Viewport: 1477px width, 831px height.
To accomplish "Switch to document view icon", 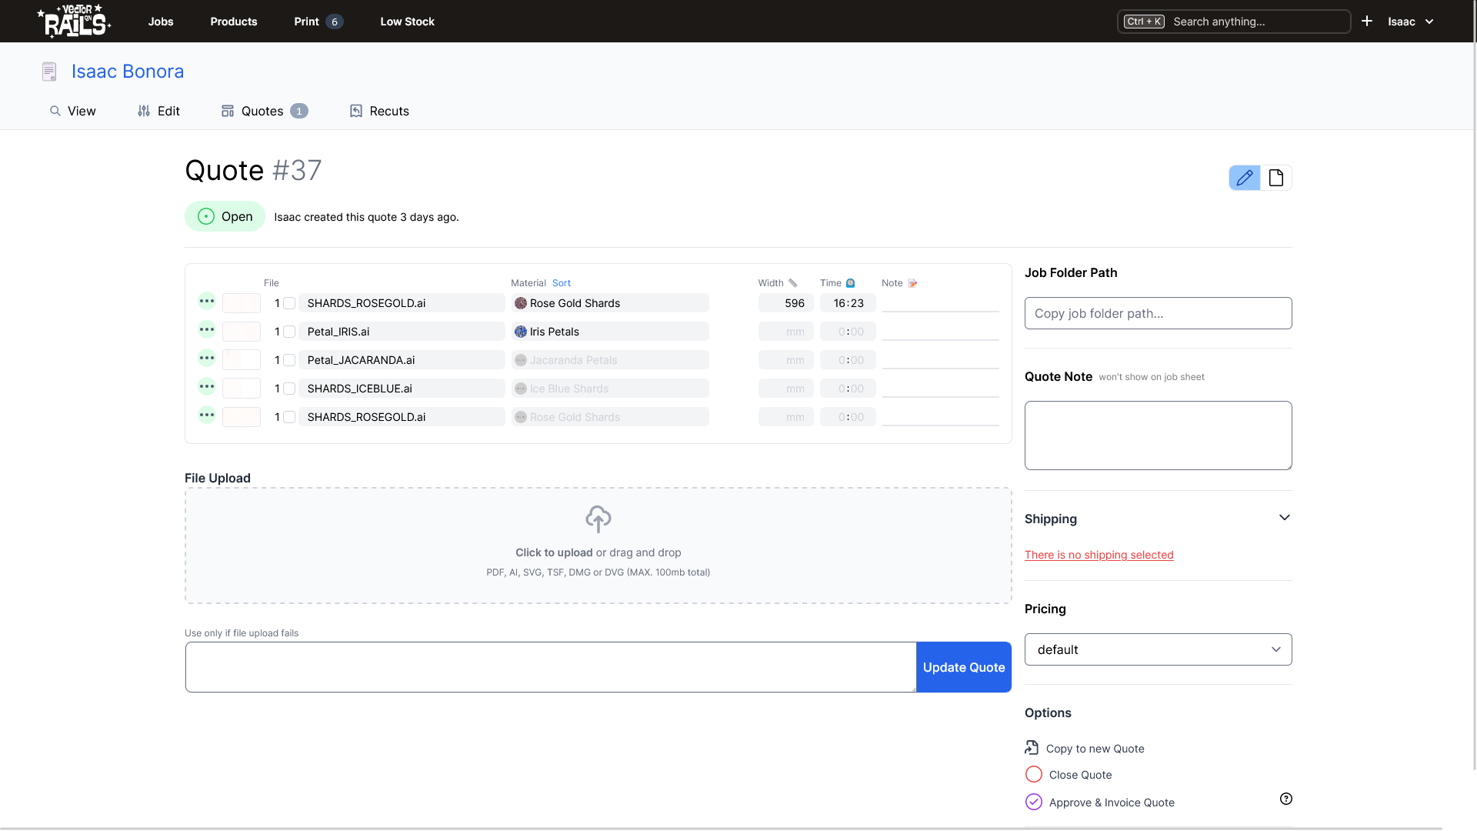I will coord(1276,178).
